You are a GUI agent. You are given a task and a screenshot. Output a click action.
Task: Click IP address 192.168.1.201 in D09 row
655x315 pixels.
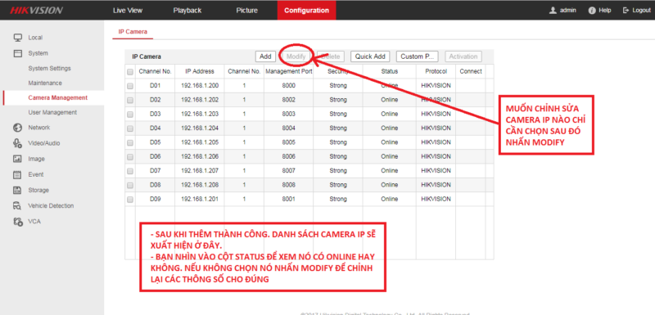click(x=200, y=199)
